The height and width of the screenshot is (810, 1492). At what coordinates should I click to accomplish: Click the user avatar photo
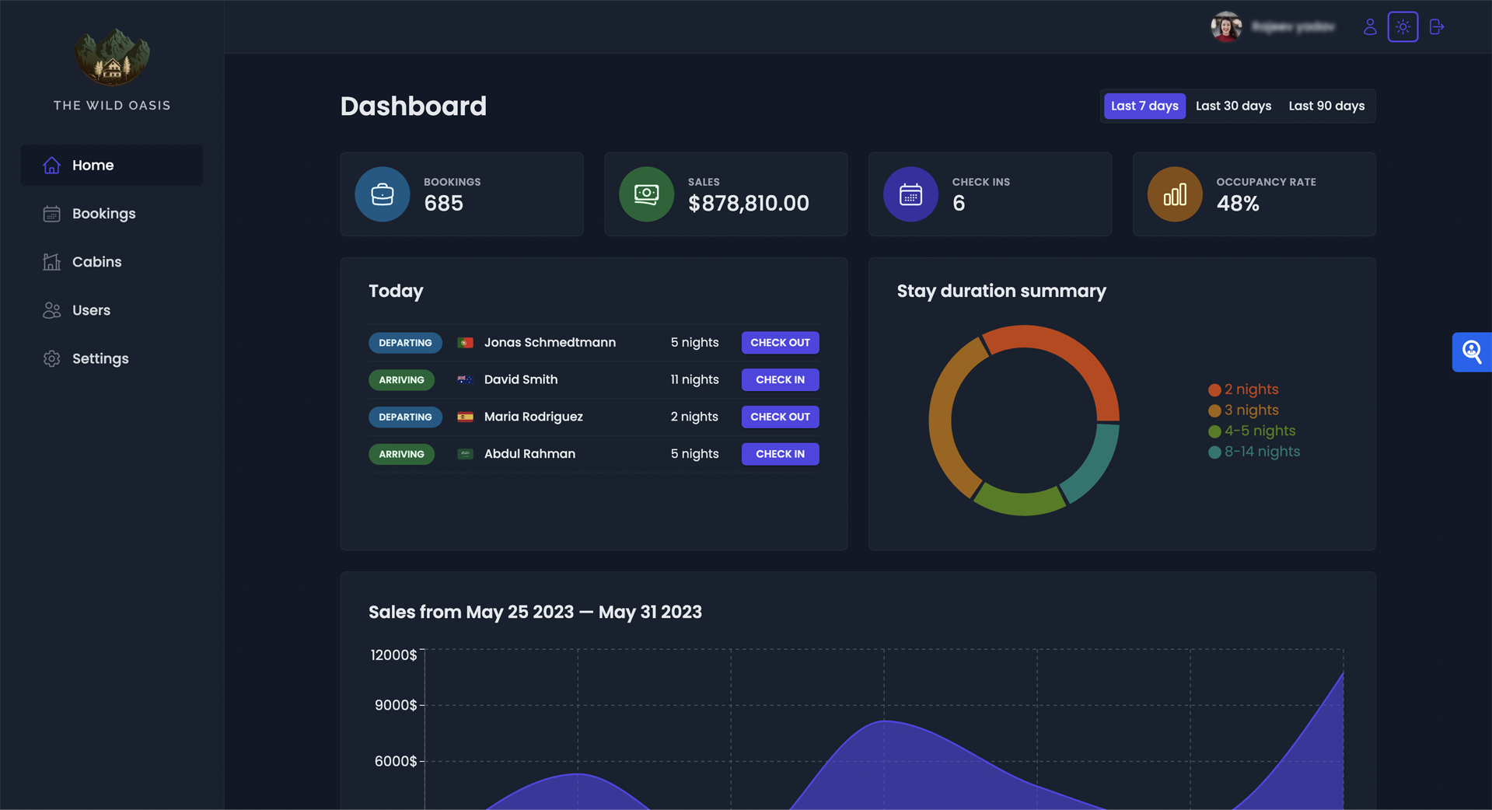click(x=1226, y=27)
